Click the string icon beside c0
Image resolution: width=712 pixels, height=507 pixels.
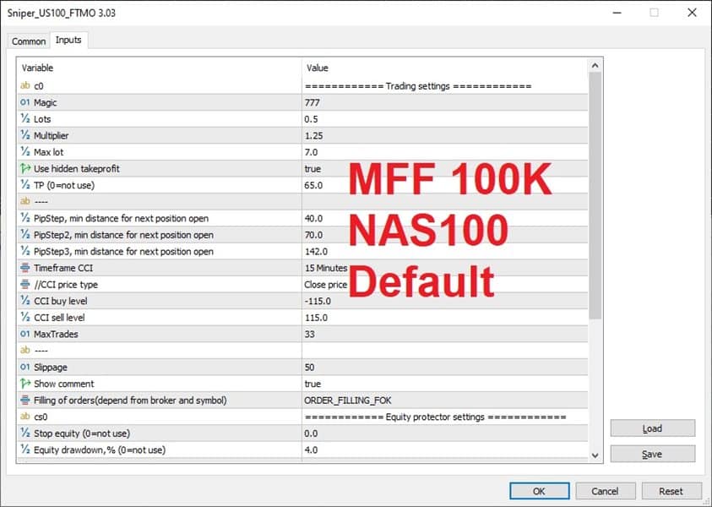coord(25,85)
